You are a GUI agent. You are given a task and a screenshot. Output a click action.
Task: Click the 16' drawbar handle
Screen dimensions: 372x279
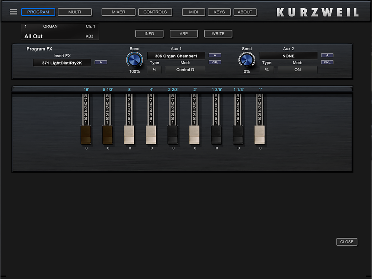tap(86, 135)
